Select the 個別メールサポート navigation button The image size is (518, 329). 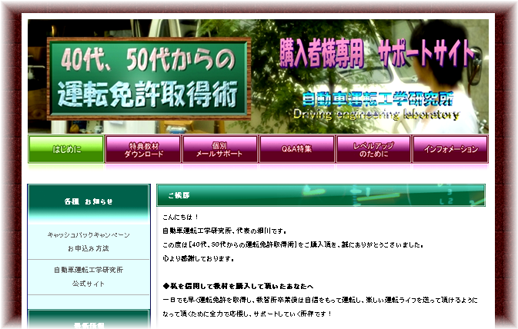coord(220,149)
